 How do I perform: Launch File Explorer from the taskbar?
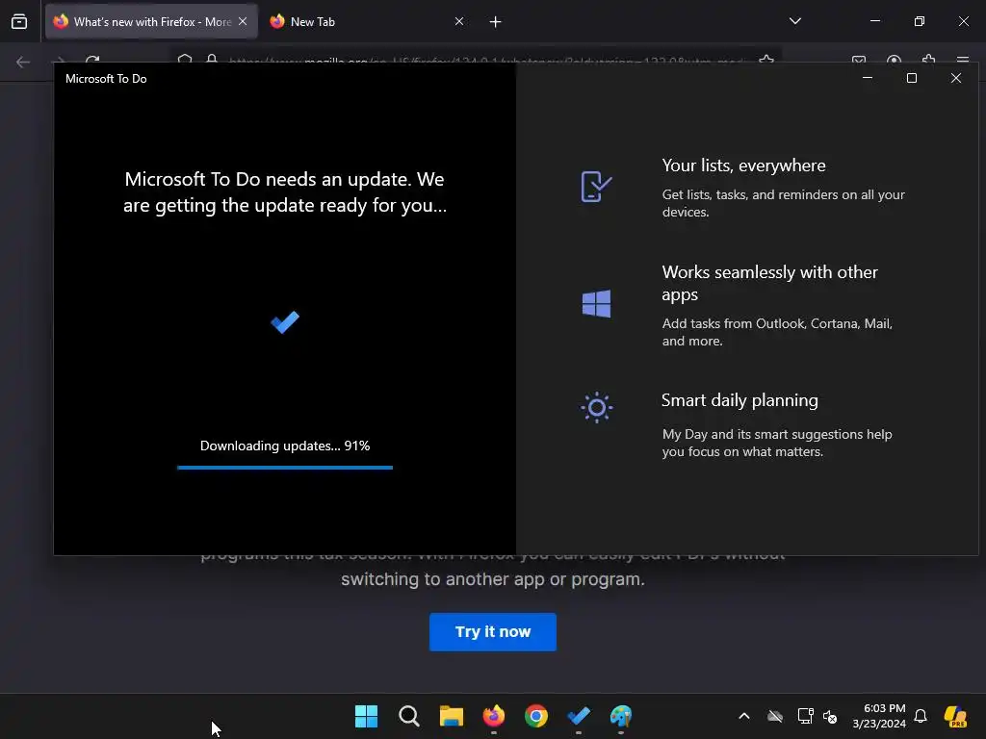pos(451,716)
